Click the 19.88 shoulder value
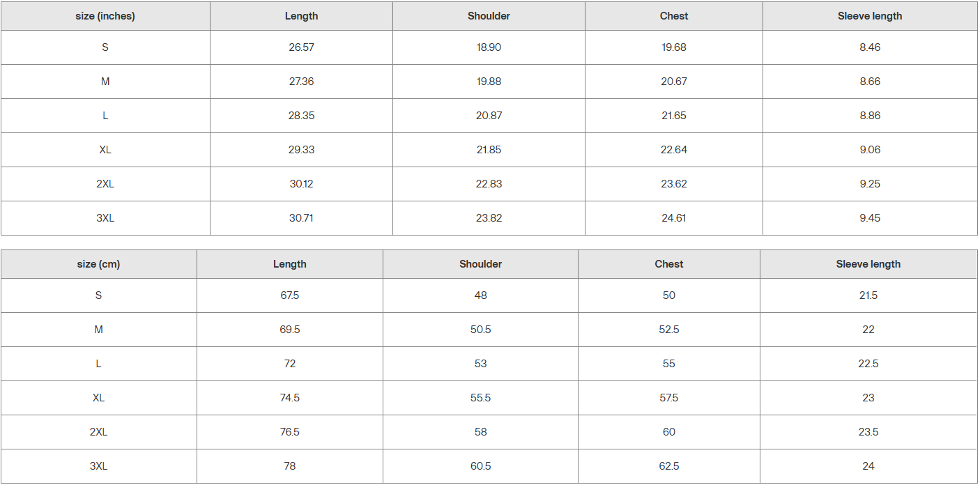Viewport: 980px width, 485px height. click(x=489, y=82)
